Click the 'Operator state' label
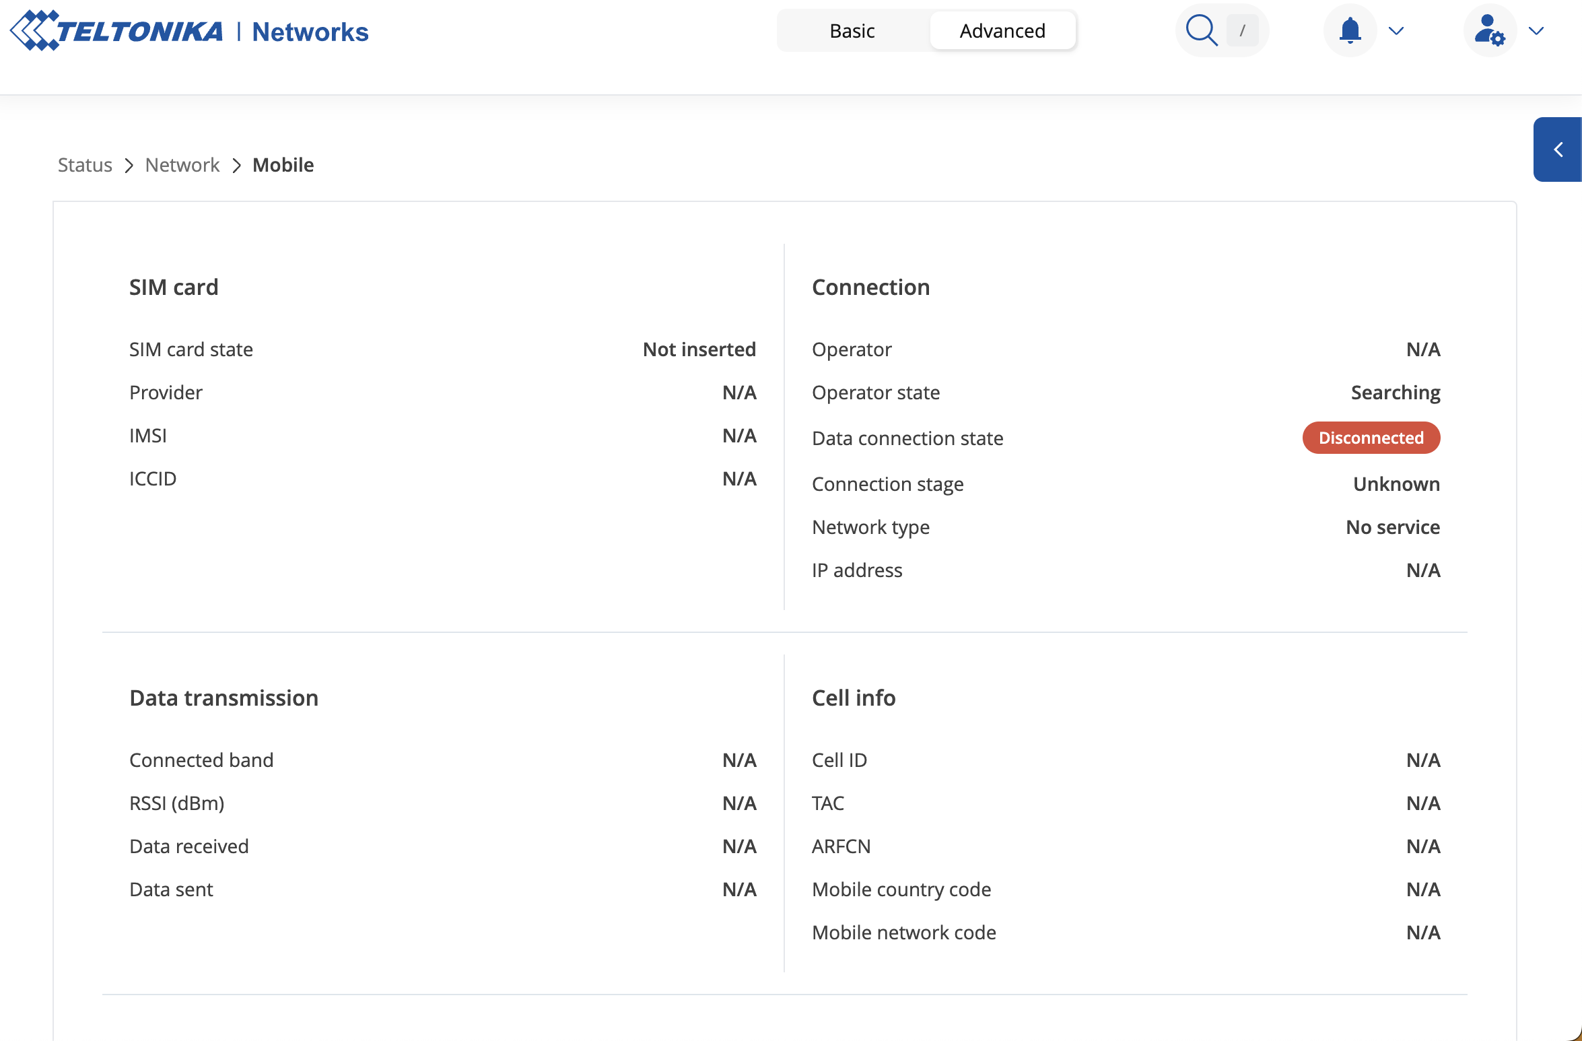The width and height of the screenshot is (1582, 1041). coord(876,393)
